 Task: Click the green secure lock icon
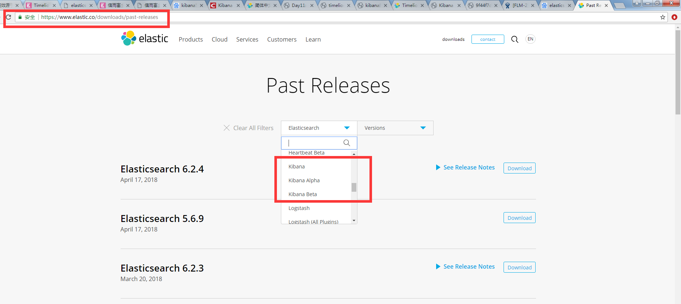point(20,17)
